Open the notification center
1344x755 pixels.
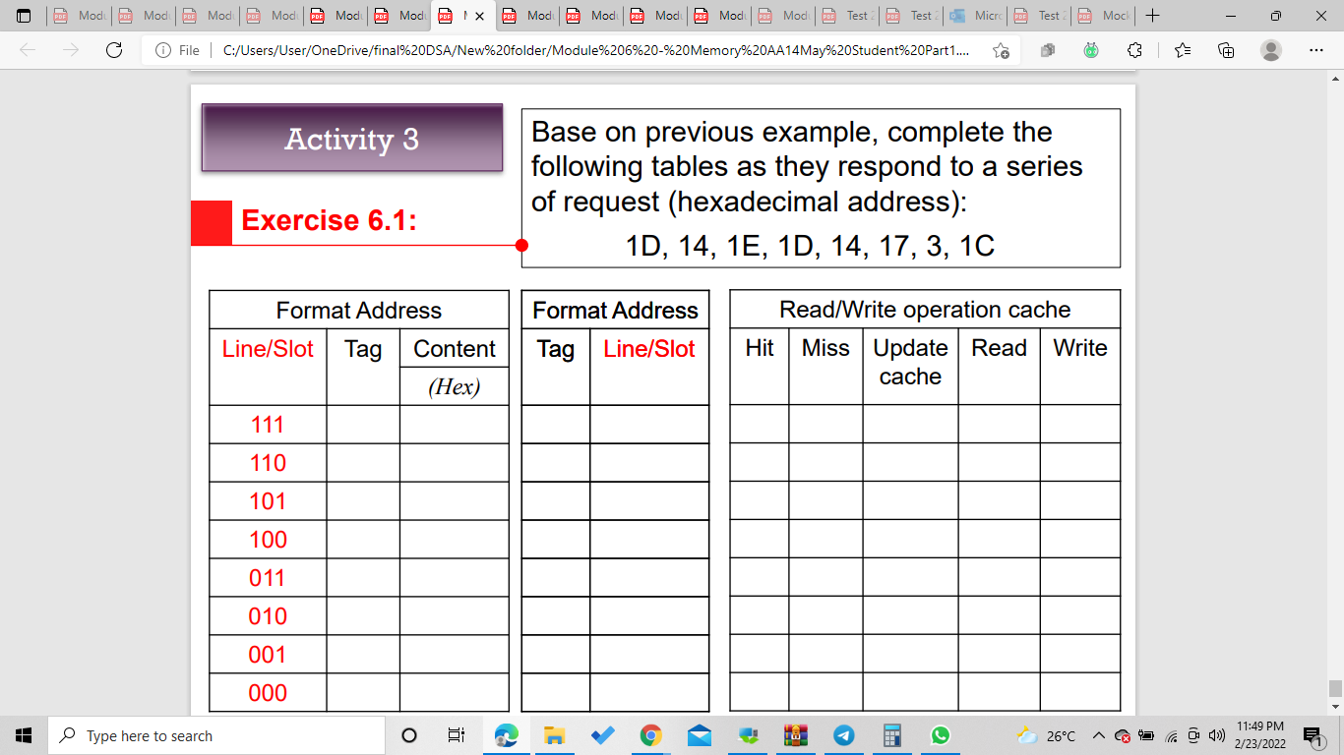tap(1312, 735)
